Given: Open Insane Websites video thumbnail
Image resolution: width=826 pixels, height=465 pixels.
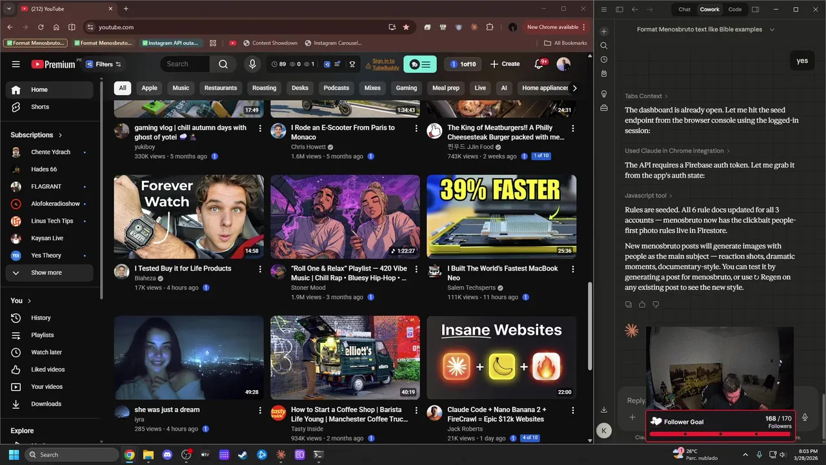Looking at the screenshot, I should coord(501,358).
